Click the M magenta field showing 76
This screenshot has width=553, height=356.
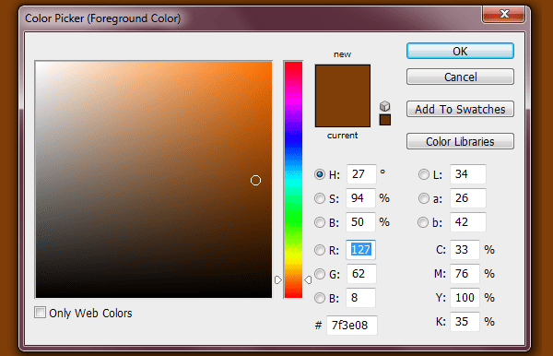click(465, 273)
